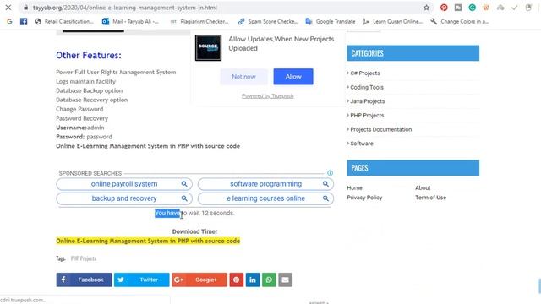Click the highlighted Online E-Learning download link

[148, 241]
